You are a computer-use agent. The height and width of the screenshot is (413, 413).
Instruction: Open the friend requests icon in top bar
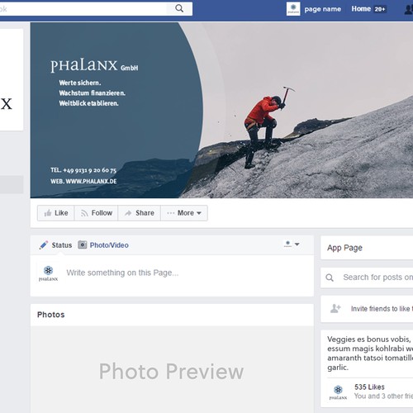pyautogui.click(x=409, y=9)
